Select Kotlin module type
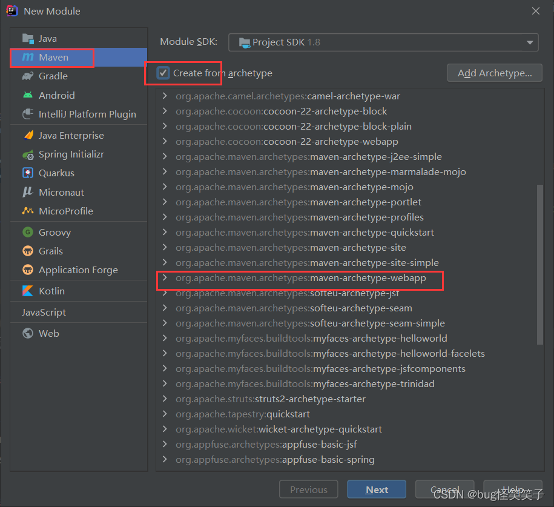This screenshot has height=507, width=554. [79, 291]
